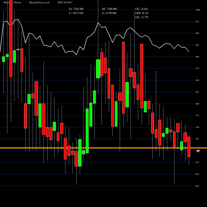This screenshot has width=207, height=207.
Task: Click the BSE 531847 symbol text
Action: [65, 2]
